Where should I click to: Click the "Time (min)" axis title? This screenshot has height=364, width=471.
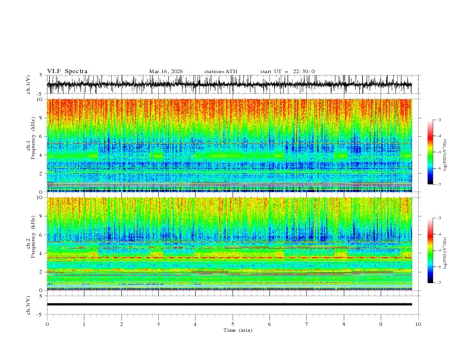click(238, 330)
